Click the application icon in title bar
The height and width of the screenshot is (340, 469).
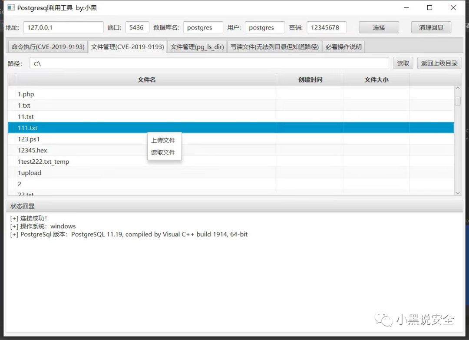pyautogui.click(x=11, y=7)
